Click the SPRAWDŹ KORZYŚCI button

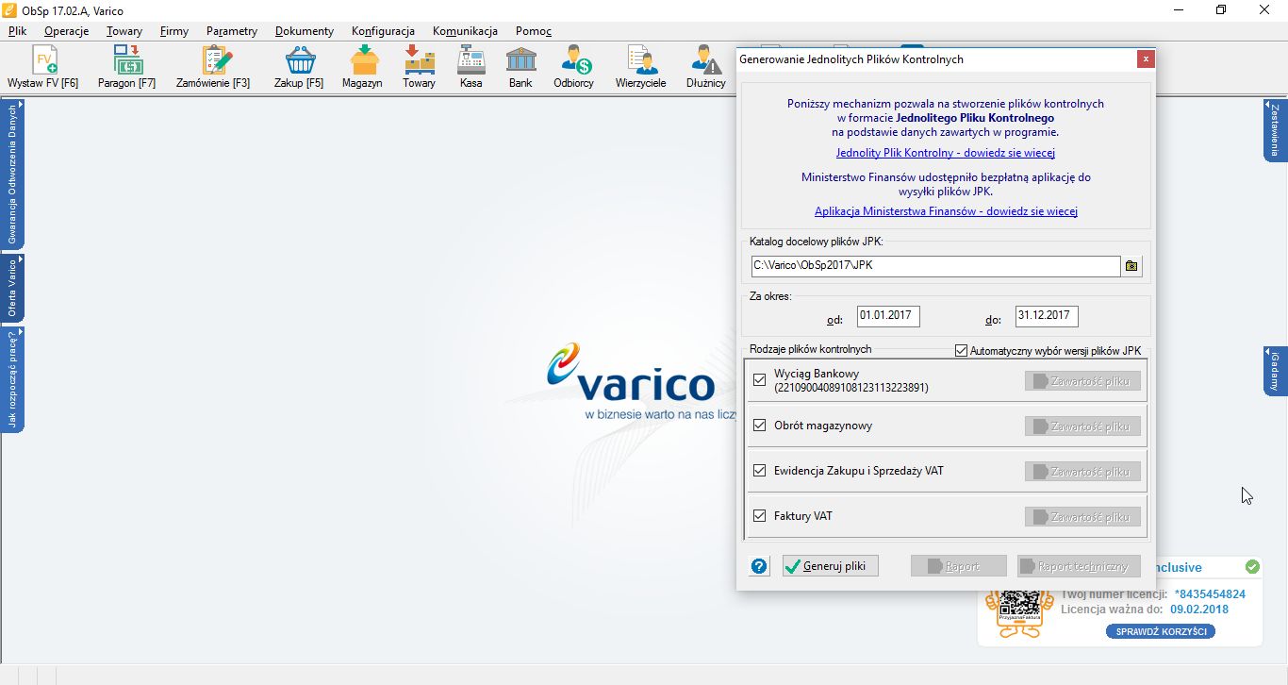pyautogui.click(x=1161, y=631)
